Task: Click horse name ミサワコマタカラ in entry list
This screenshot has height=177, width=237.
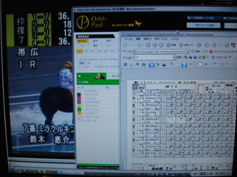Action: click(92, 102)
